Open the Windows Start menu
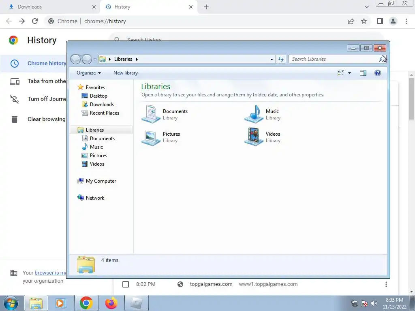 click(11, 303)
